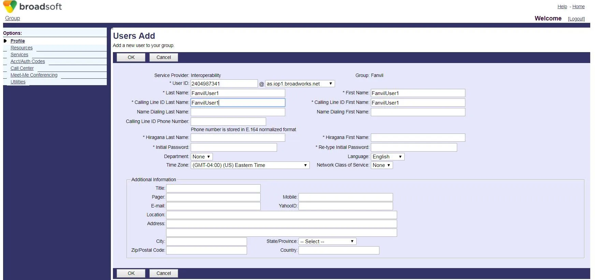
Task: Click the BroadSoft logo
Action: click(x=33, y=6)
